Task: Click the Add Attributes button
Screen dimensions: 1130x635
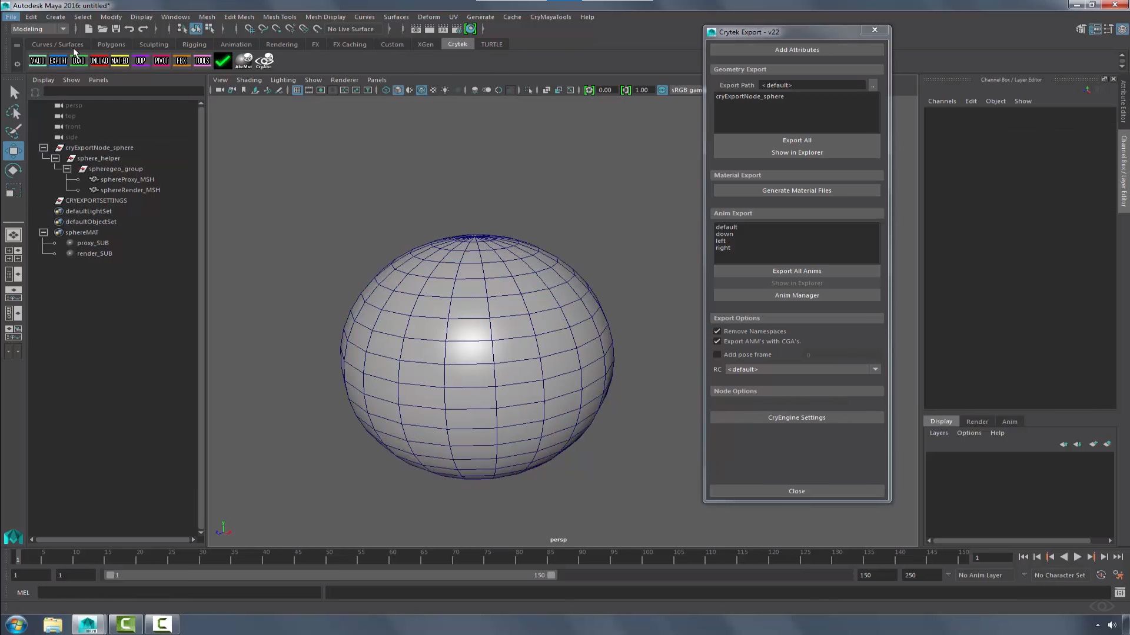Action: pos(797,50)
